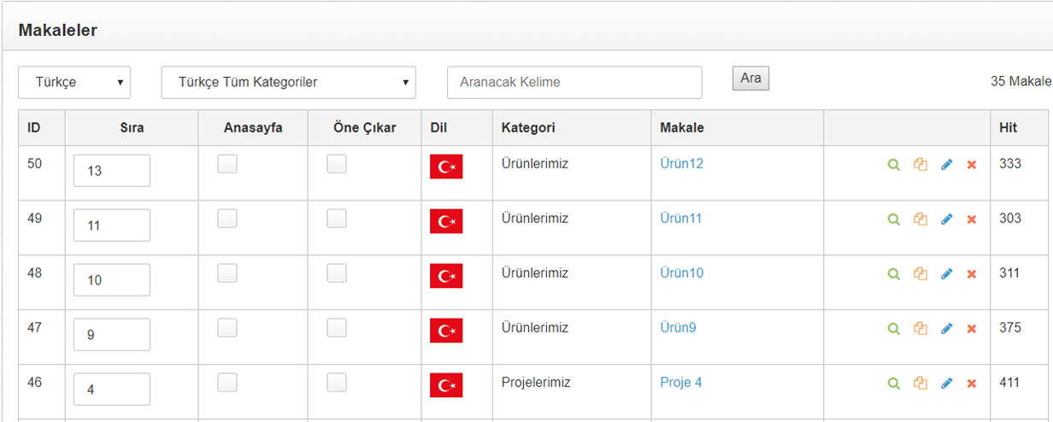The image size is (1053, 422).
Task: Delete Ürün9 with the red X icon
Action: [972, 329]
